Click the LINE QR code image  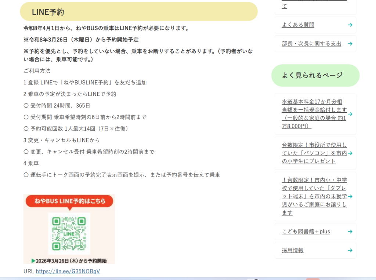(69, 233)
